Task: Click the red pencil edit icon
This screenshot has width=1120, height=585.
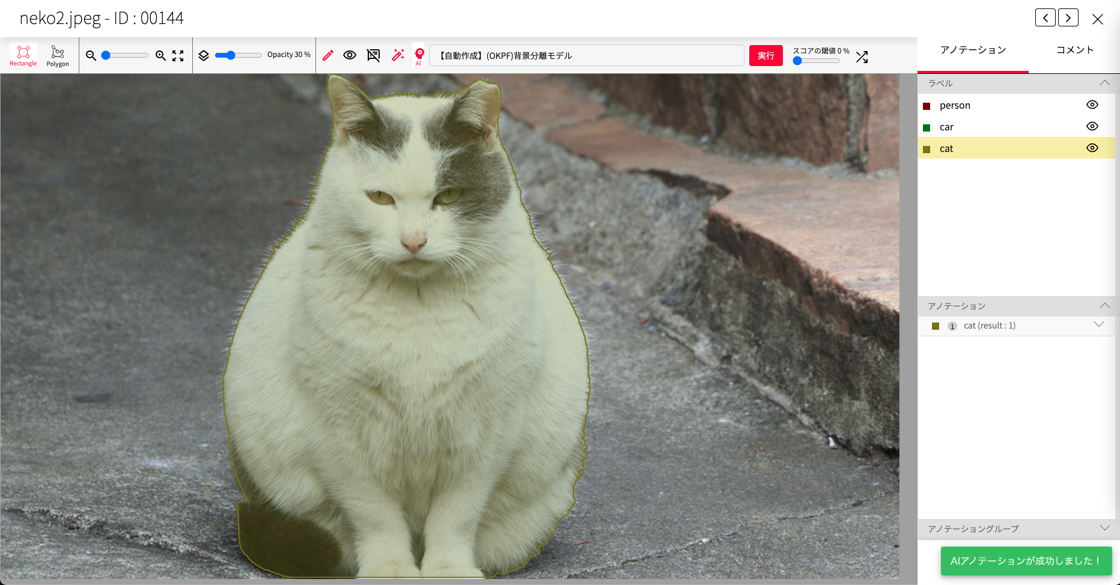Action: coord(328,55)
